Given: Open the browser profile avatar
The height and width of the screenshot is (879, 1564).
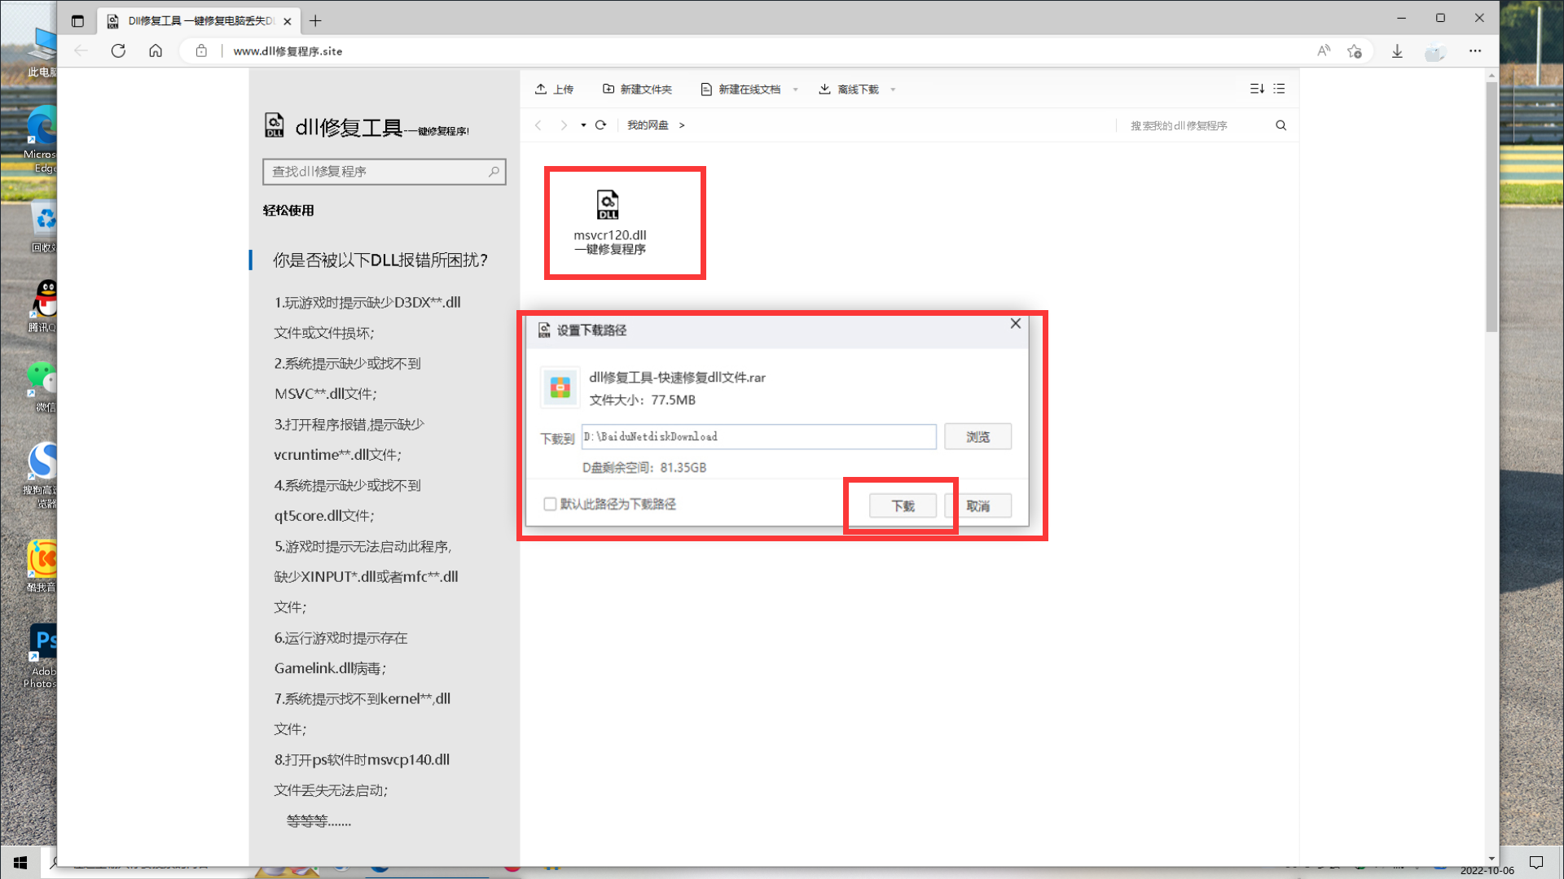Looking at the screenshot, I should click(x=1435, y=51).
